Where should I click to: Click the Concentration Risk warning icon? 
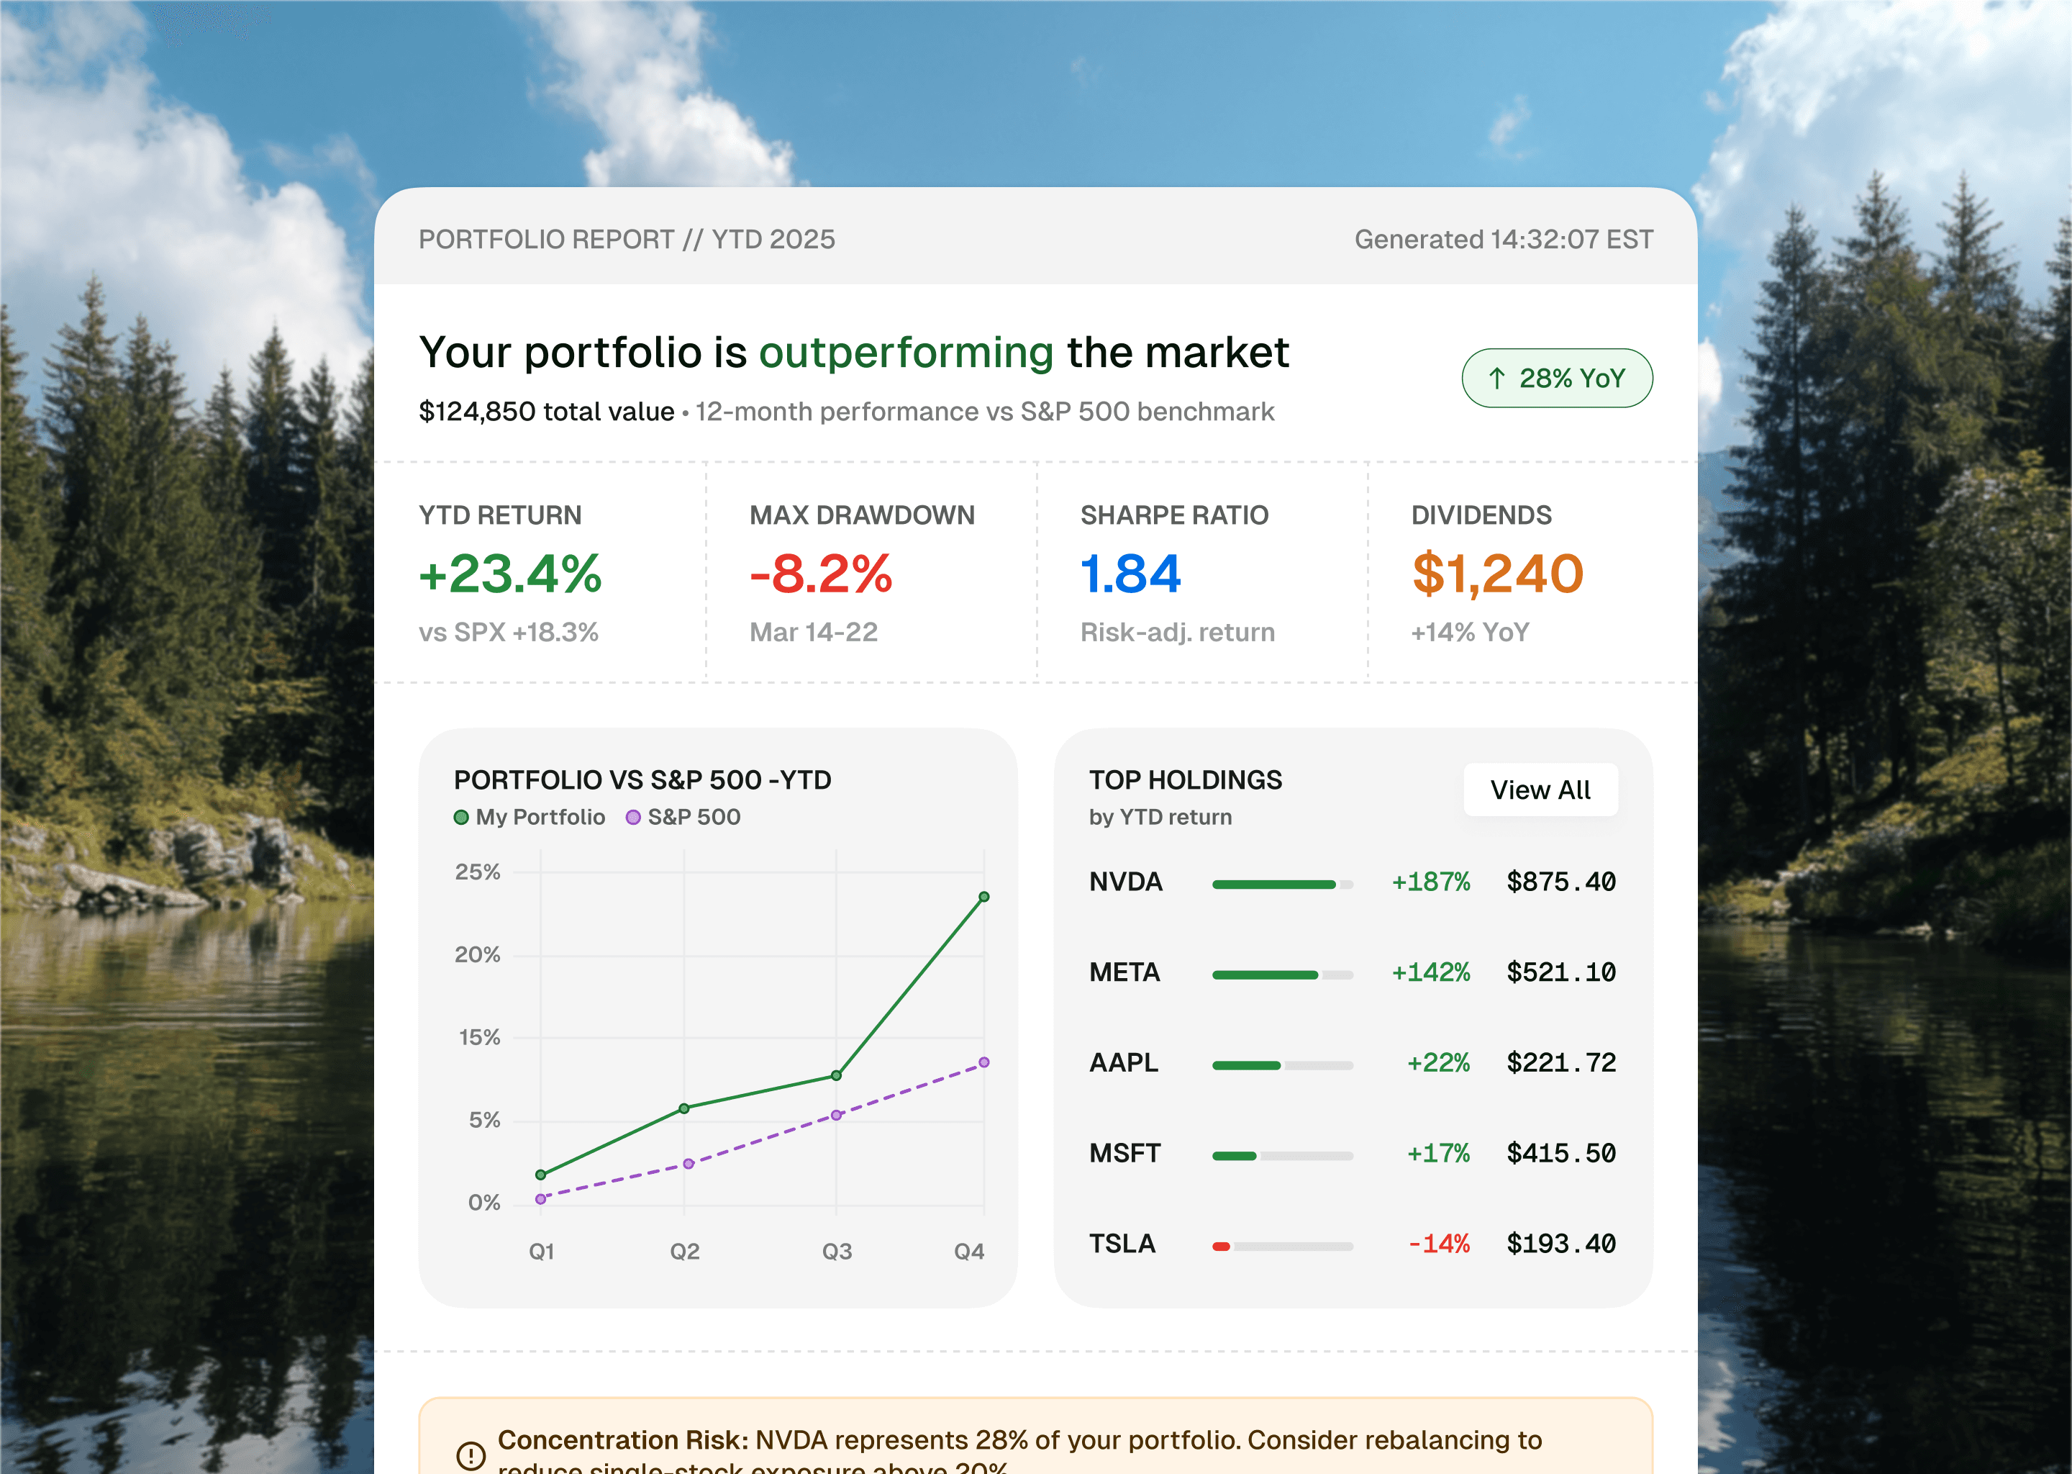(x=470, y=1454)
